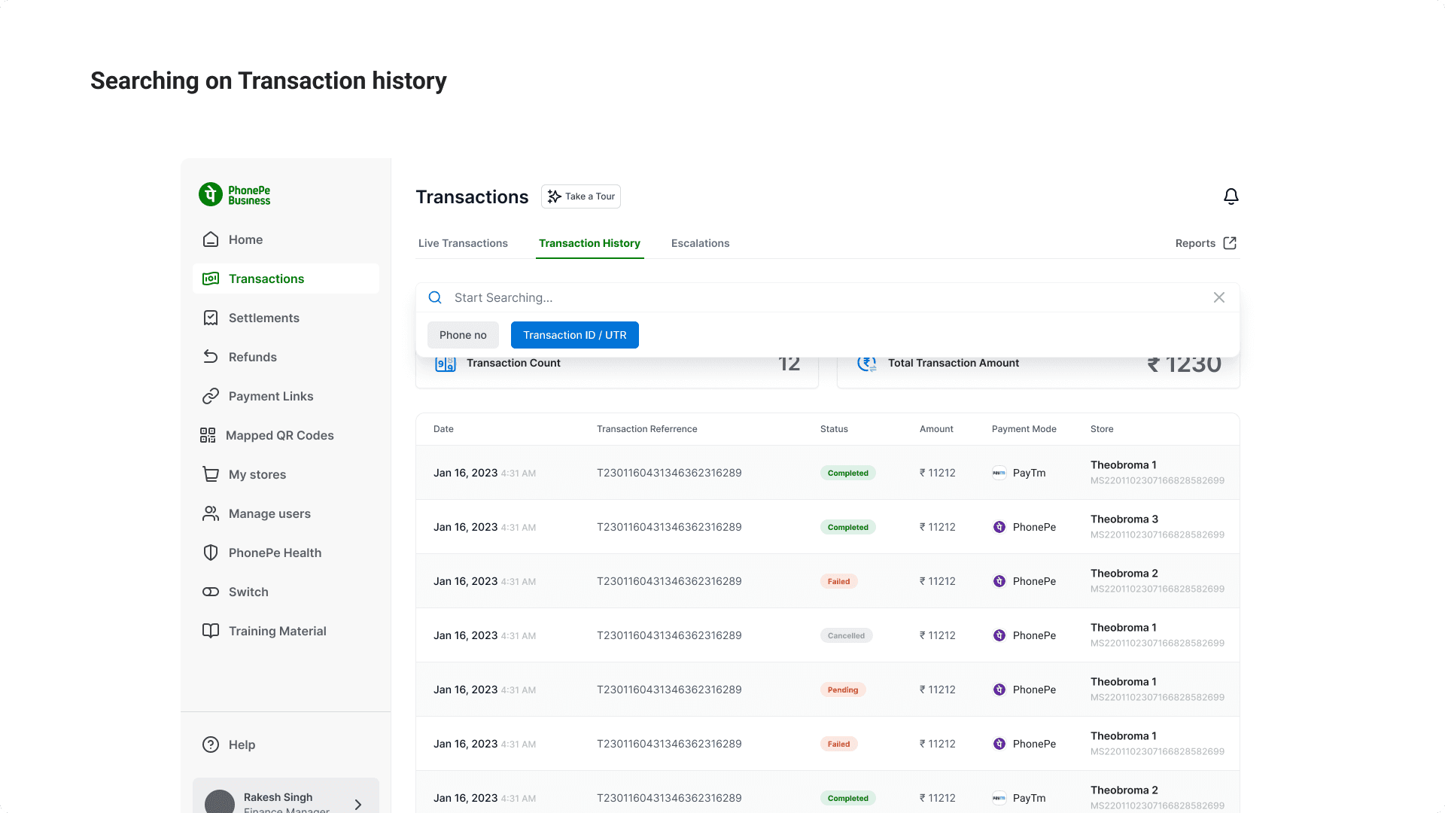Open Mapped QR Codes page
The width and height of the screenshot is (1445, 813).
278,435
